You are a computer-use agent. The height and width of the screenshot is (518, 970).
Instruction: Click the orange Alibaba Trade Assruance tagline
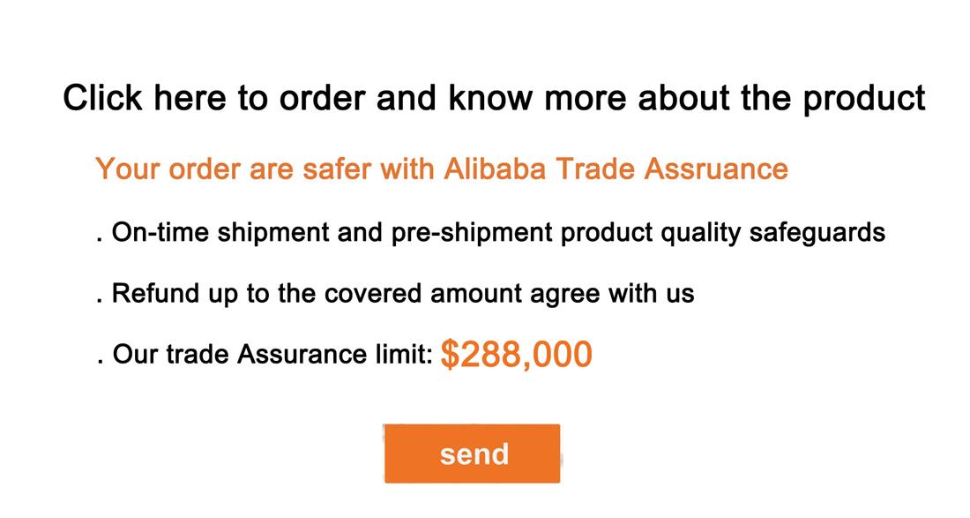tap(442, 169)
